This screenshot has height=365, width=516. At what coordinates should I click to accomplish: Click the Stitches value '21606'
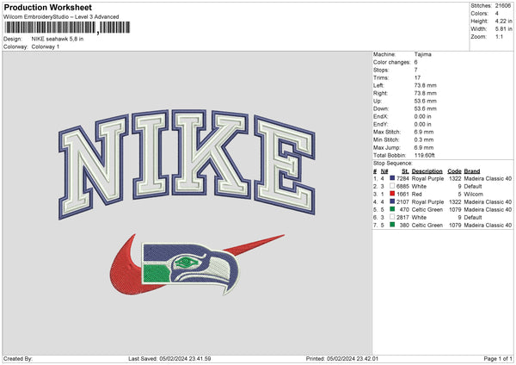click(503, 6)
